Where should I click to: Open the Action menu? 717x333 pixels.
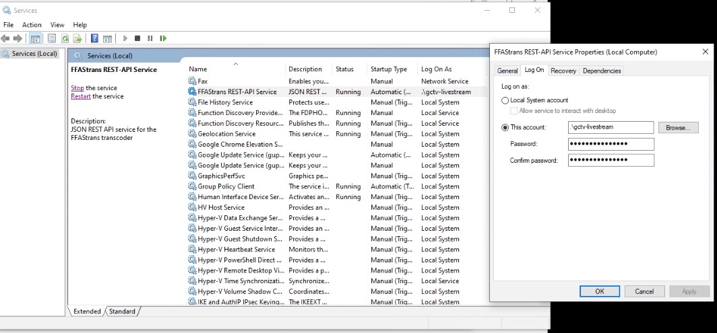pyautogui.click(x=32, y=25)
